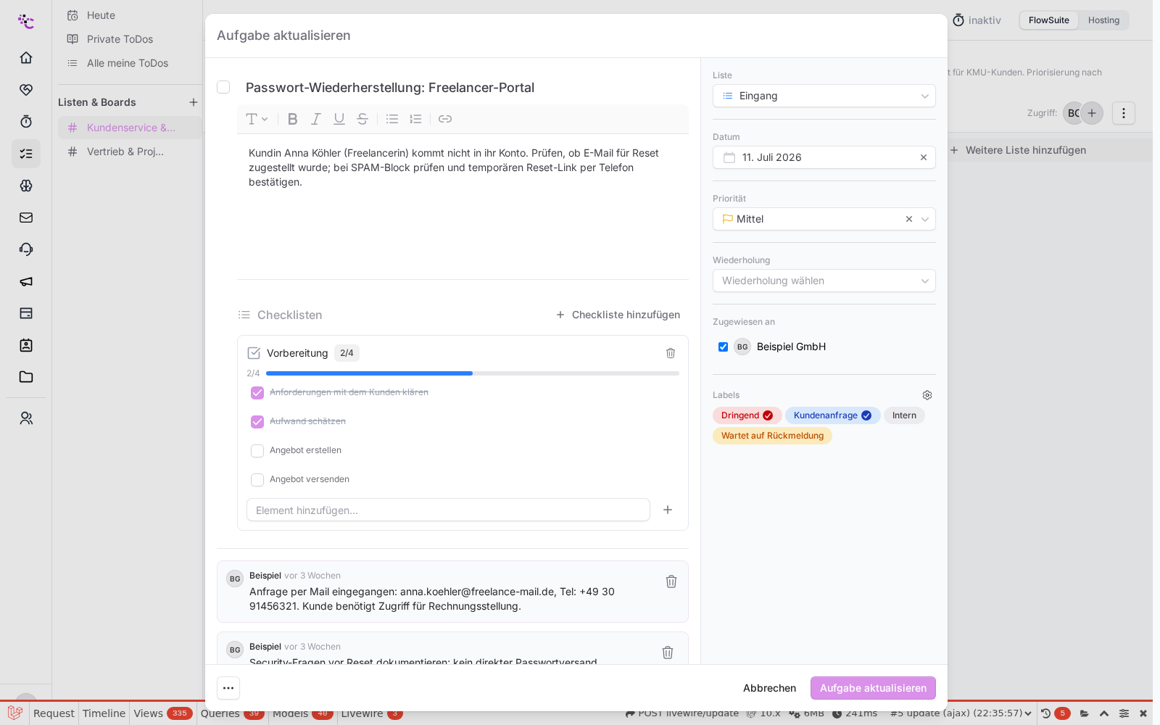Open the debugbar Timeline tab

[104, 713]
